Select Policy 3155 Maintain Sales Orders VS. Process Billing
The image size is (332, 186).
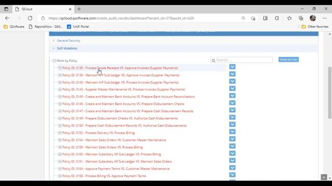(x=103, y=147)
